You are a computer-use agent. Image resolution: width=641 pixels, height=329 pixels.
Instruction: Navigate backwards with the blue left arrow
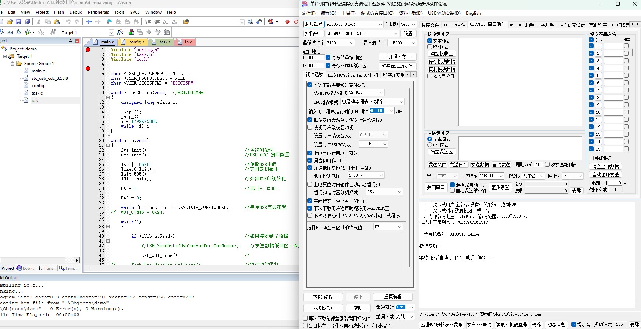tap(89, 22)
